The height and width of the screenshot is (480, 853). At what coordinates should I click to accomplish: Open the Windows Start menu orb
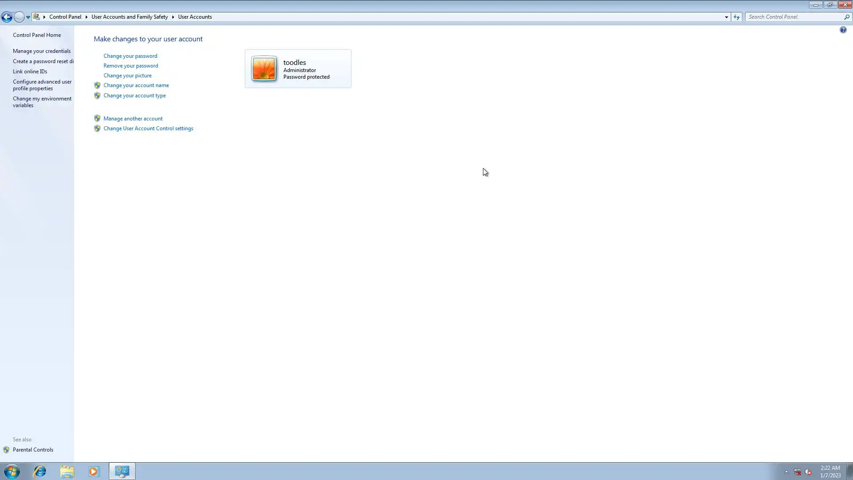(12, 471)
